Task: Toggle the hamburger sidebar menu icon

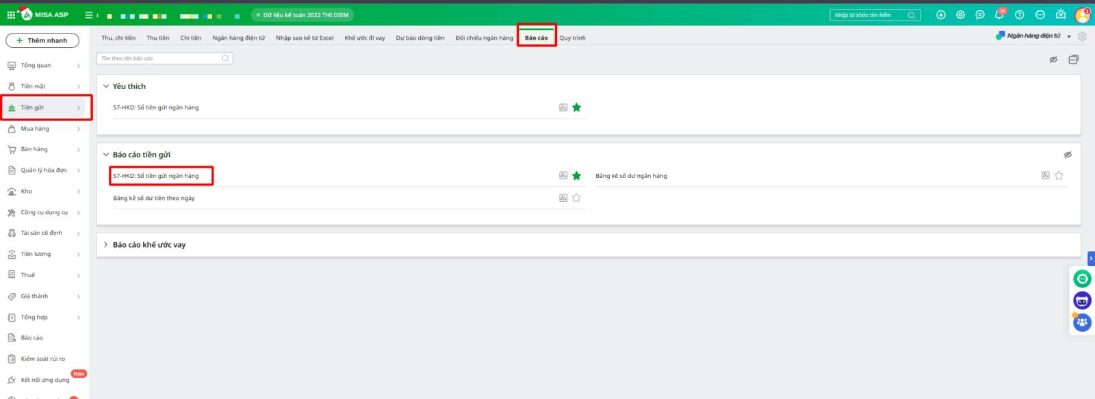Action: 88,15
